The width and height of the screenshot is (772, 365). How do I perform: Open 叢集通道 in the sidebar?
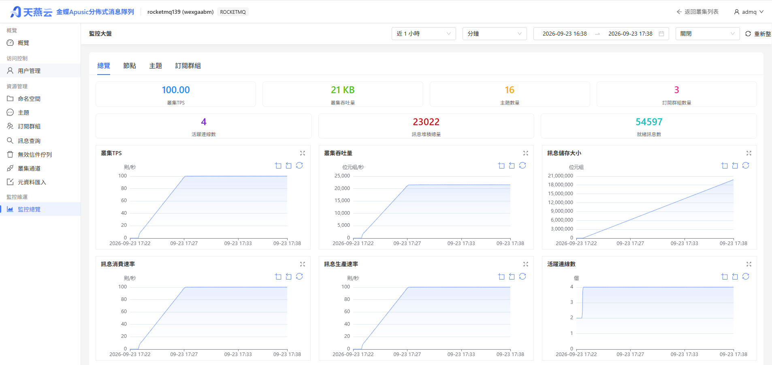point(41,168)
